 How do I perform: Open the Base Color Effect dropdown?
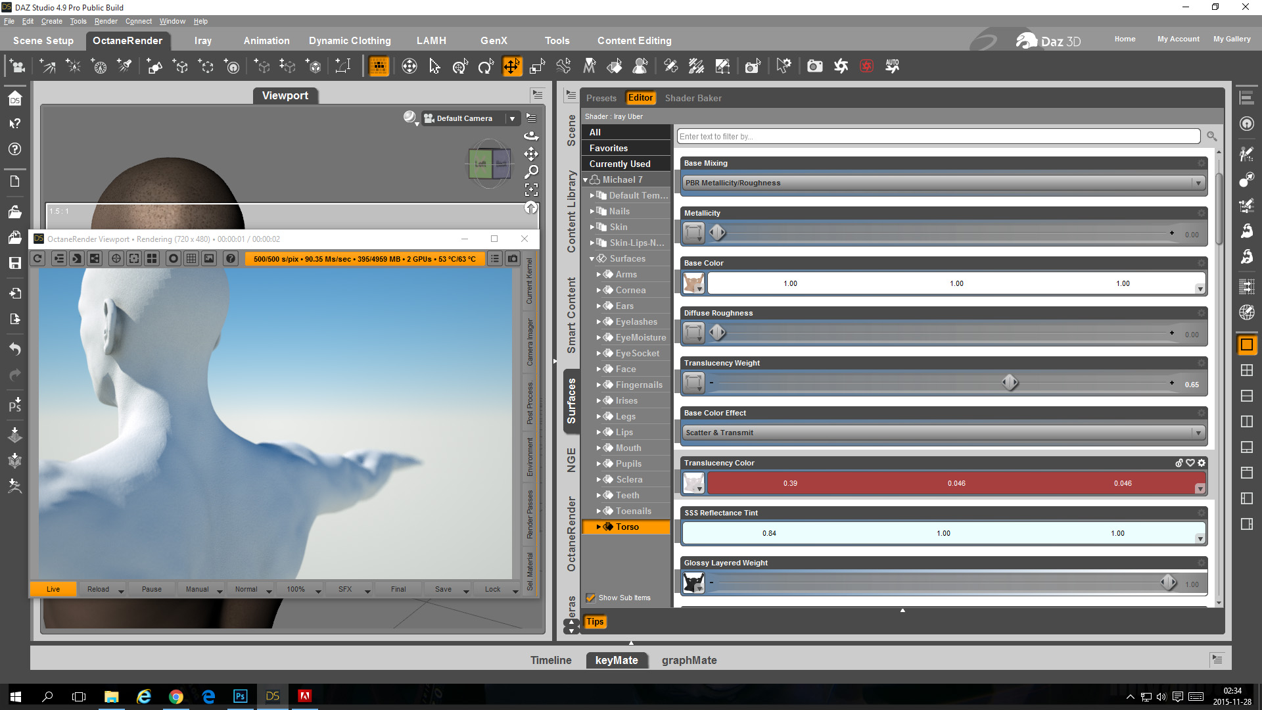click(x=943, y=433)
